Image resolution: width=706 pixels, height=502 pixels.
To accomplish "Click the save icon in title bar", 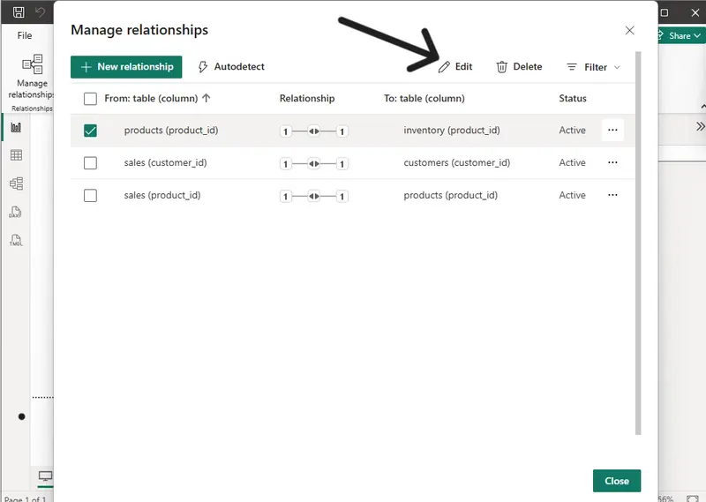I will tap(19, 12).
